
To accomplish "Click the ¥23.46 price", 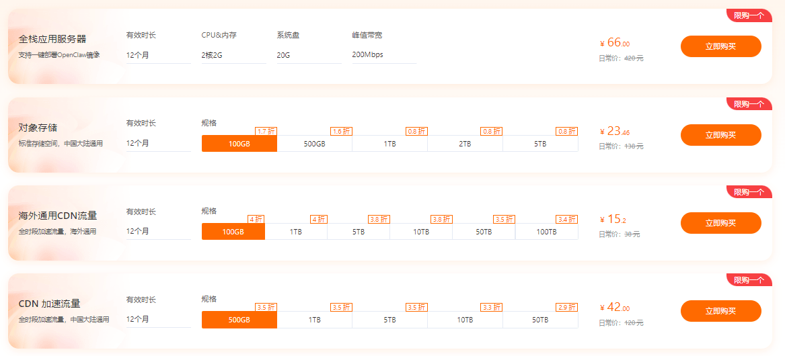I will tap(615, 131).
